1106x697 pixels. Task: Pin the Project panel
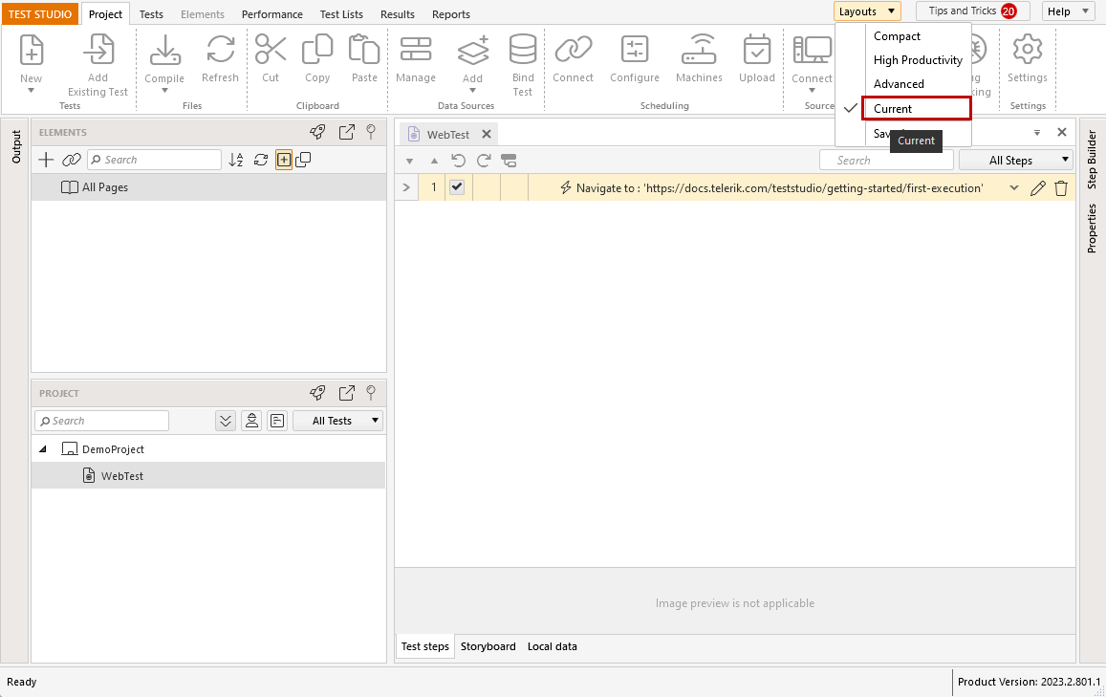[x=371, y=393]
